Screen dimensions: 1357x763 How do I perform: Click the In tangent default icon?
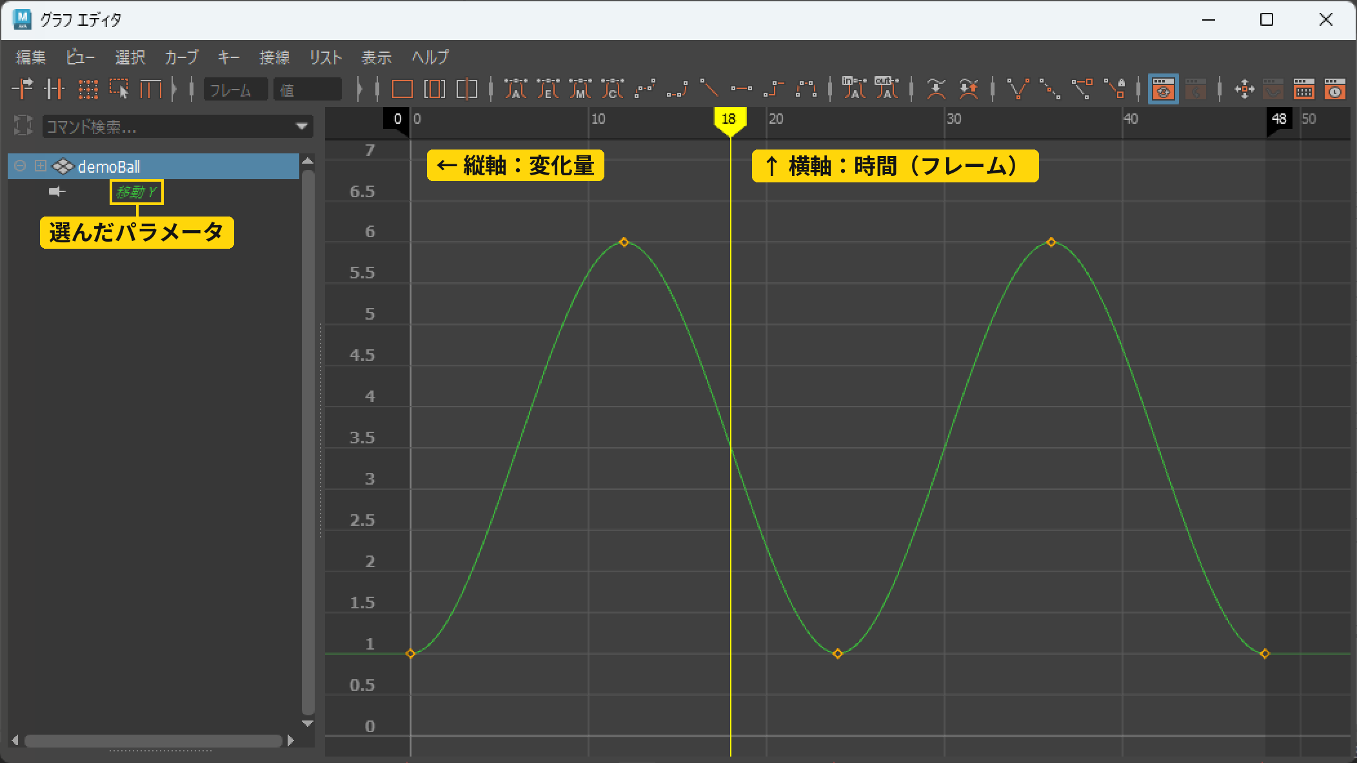click(x=855, y=88)
